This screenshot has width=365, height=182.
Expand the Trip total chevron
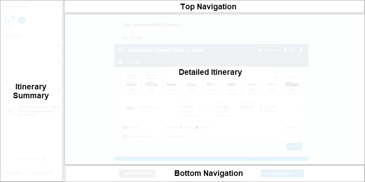[57, 173]
